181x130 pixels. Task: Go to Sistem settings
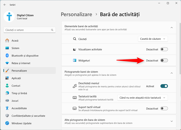click(30, 48)
